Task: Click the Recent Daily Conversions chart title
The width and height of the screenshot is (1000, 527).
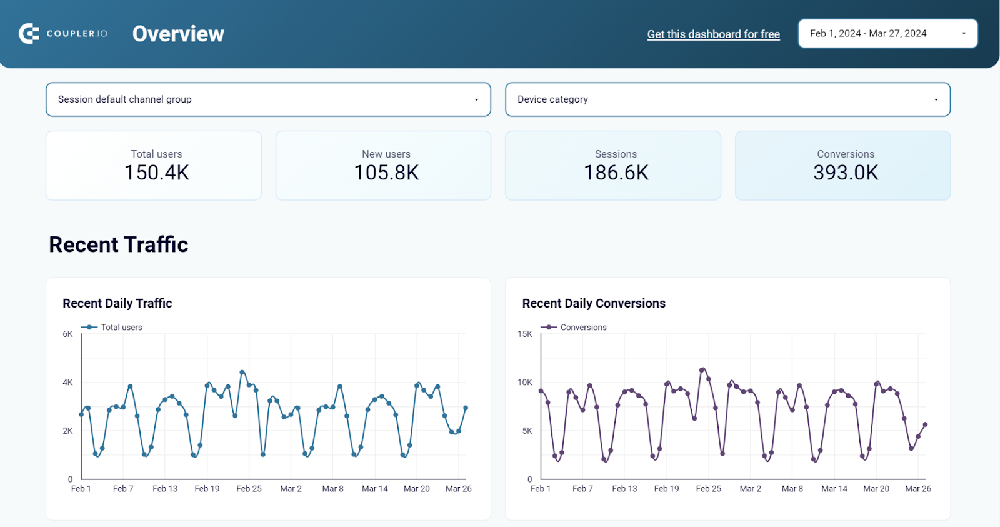Action: [x=594, y=303]
